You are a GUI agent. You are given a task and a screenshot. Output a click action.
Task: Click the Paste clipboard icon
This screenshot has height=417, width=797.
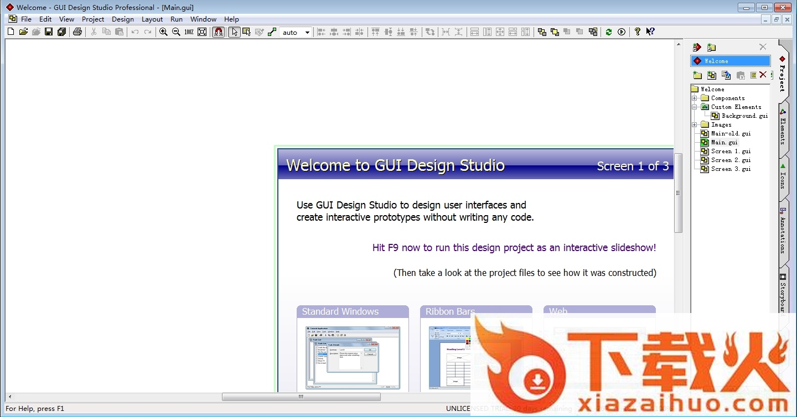point(119,32)
